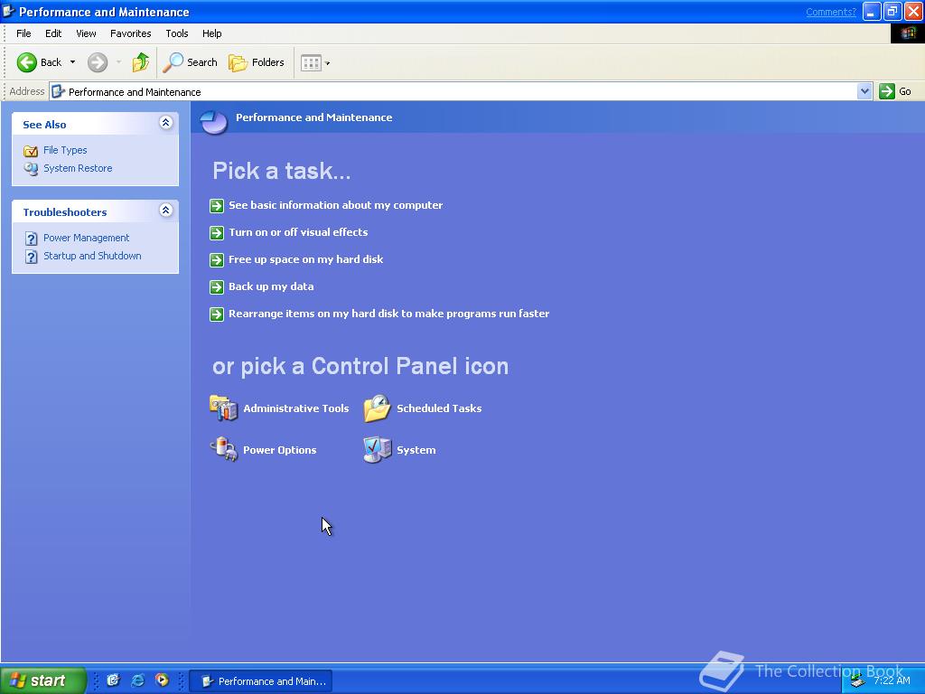Click the Power Options label

(280, 450)
